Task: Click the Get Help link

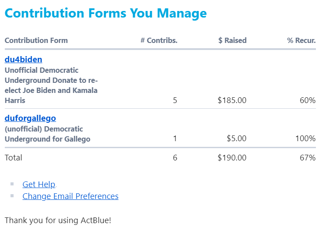Action: click(x=39, y=185)
